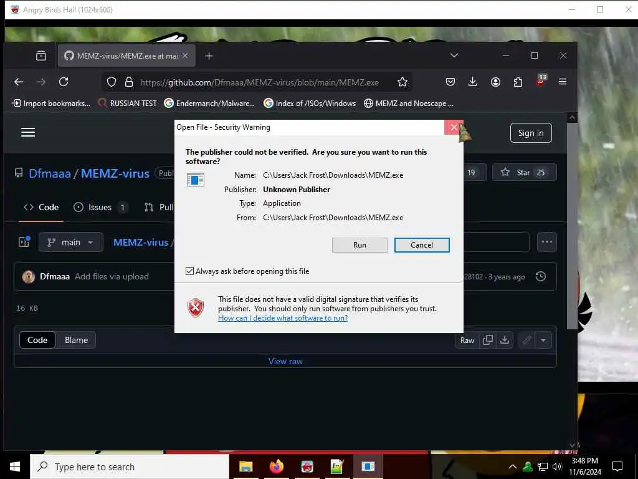The image size is (638, 479).
Task: Save page to Pocket
Action: click(x=450, y=82)
